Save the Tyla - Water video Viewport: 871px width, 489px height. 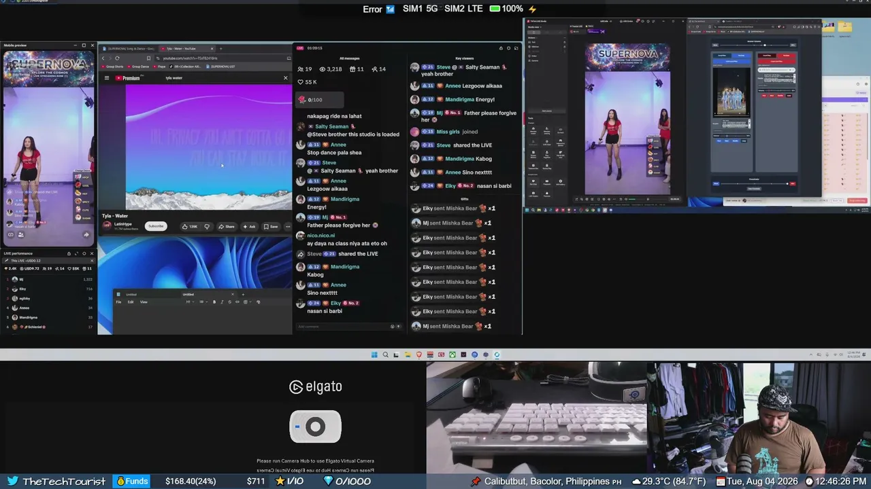coord(271,226)
